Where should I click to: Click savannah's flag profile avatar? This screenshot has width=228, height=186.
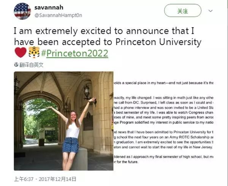(x=22, y=11)
